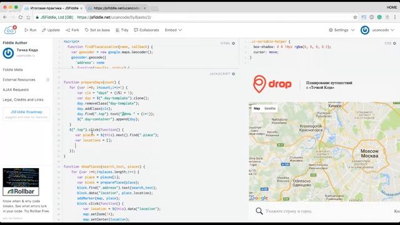400x225 pixels.
Task: Click the JAVASCRIPT panel label
Action: pyautogui.click(x=220, y=74)
